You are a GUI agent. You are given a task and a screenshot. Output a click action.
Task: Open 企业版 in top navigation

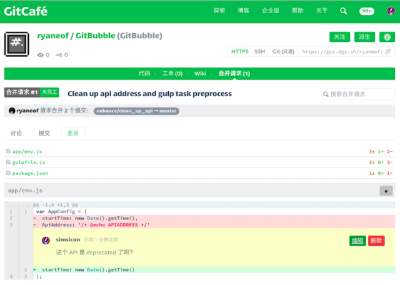[271, 11]
